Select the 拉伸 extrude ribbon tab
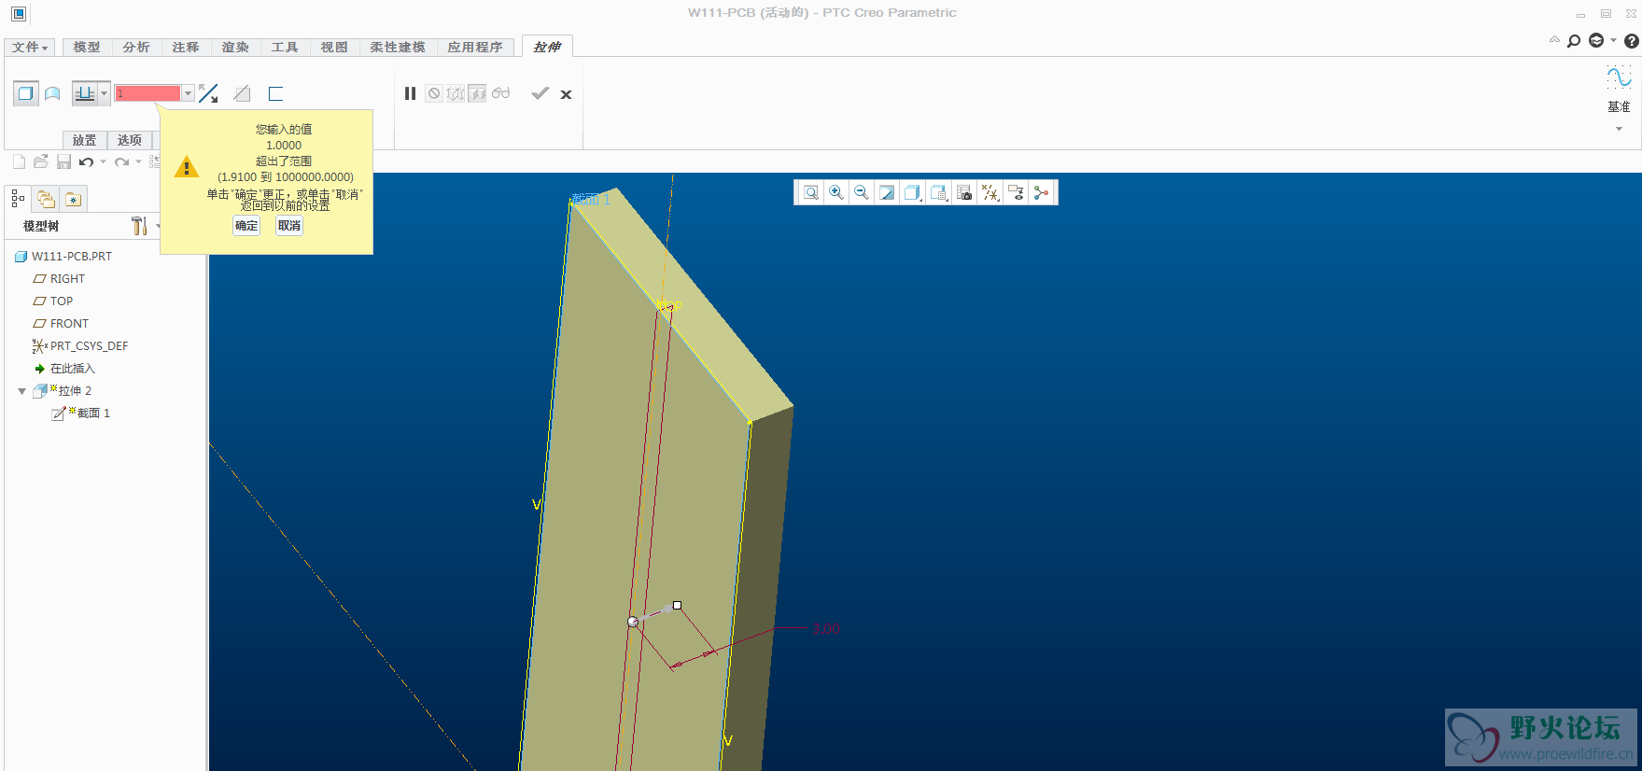The height and width of the screenshot is (771, 1642). [x=547, y=47]
